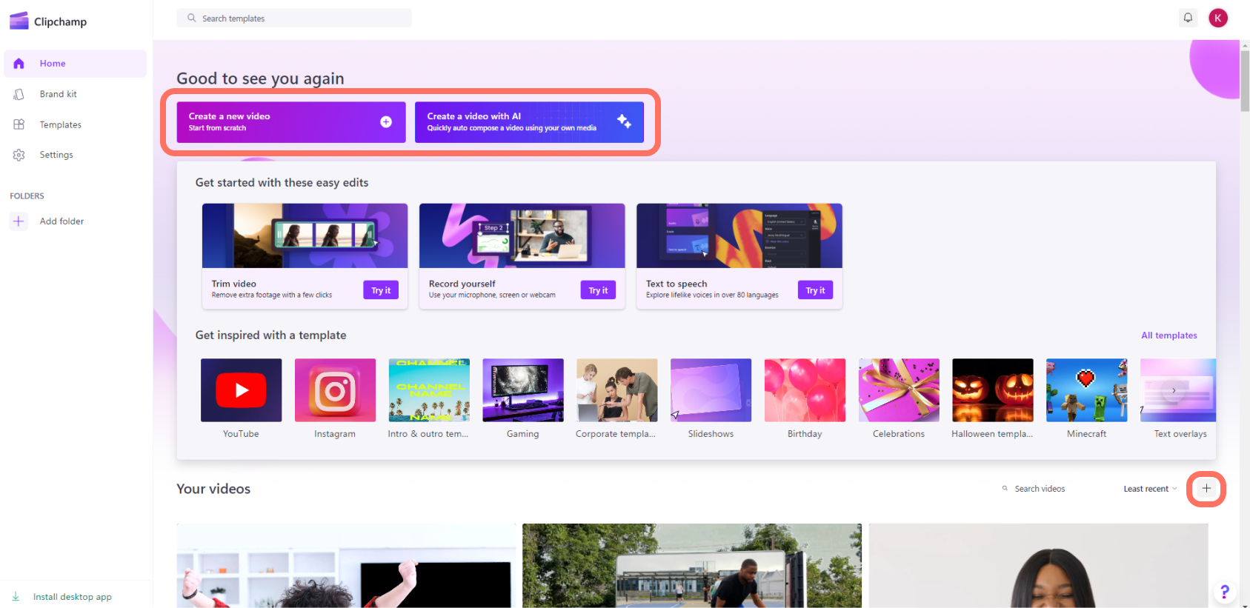Click the Search templates field
Screen dimensions: 1250x608
(x=294, y=19)
